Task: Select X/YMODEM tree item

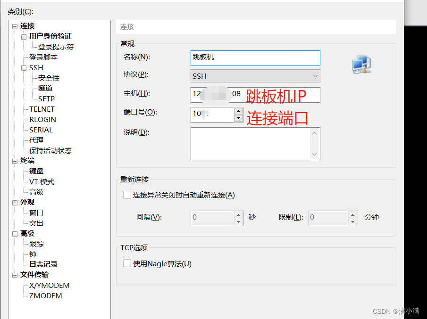Action: pos(49,285)
